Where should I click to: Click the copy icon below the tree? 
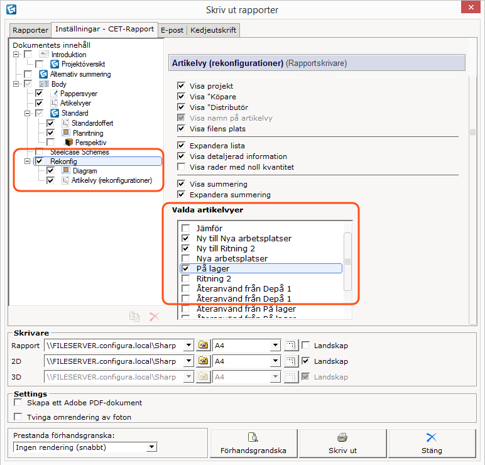coord(134,317)
